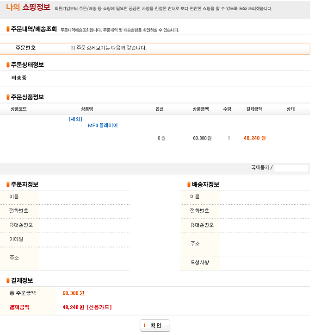Click the 상품명 column header
The height and width of the screenshot is (335, 333).
pyautogui.click(x=87, y=109)
